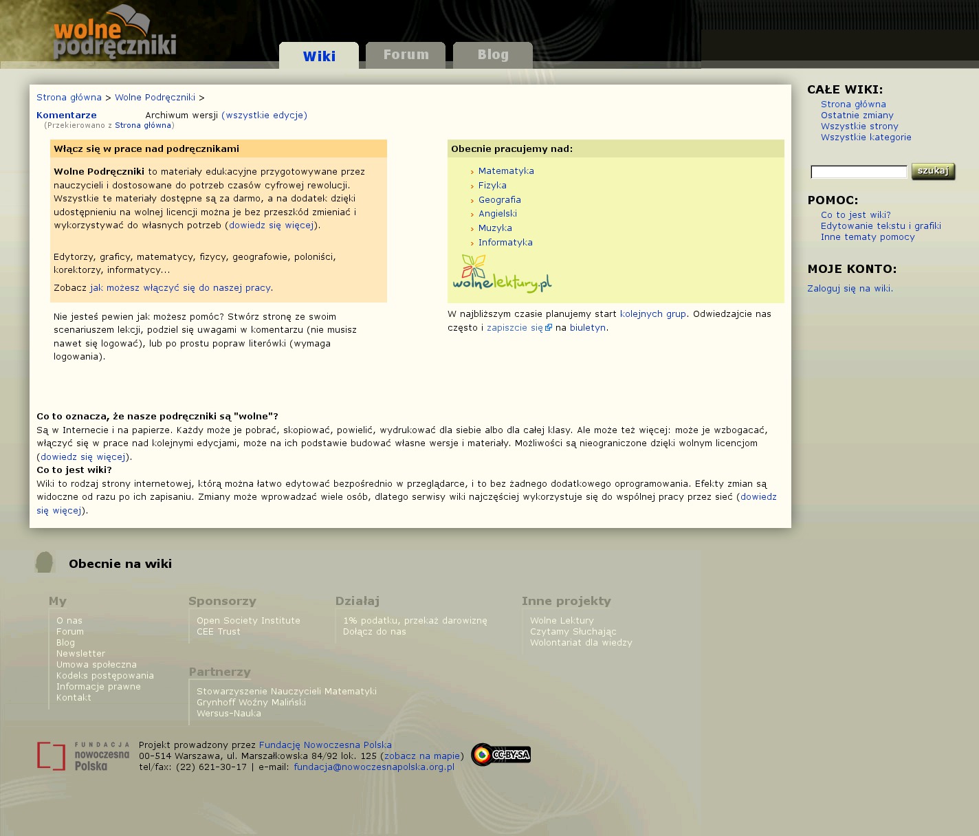
Task: Click the wiki search input field
Action: tap(859, 172)
